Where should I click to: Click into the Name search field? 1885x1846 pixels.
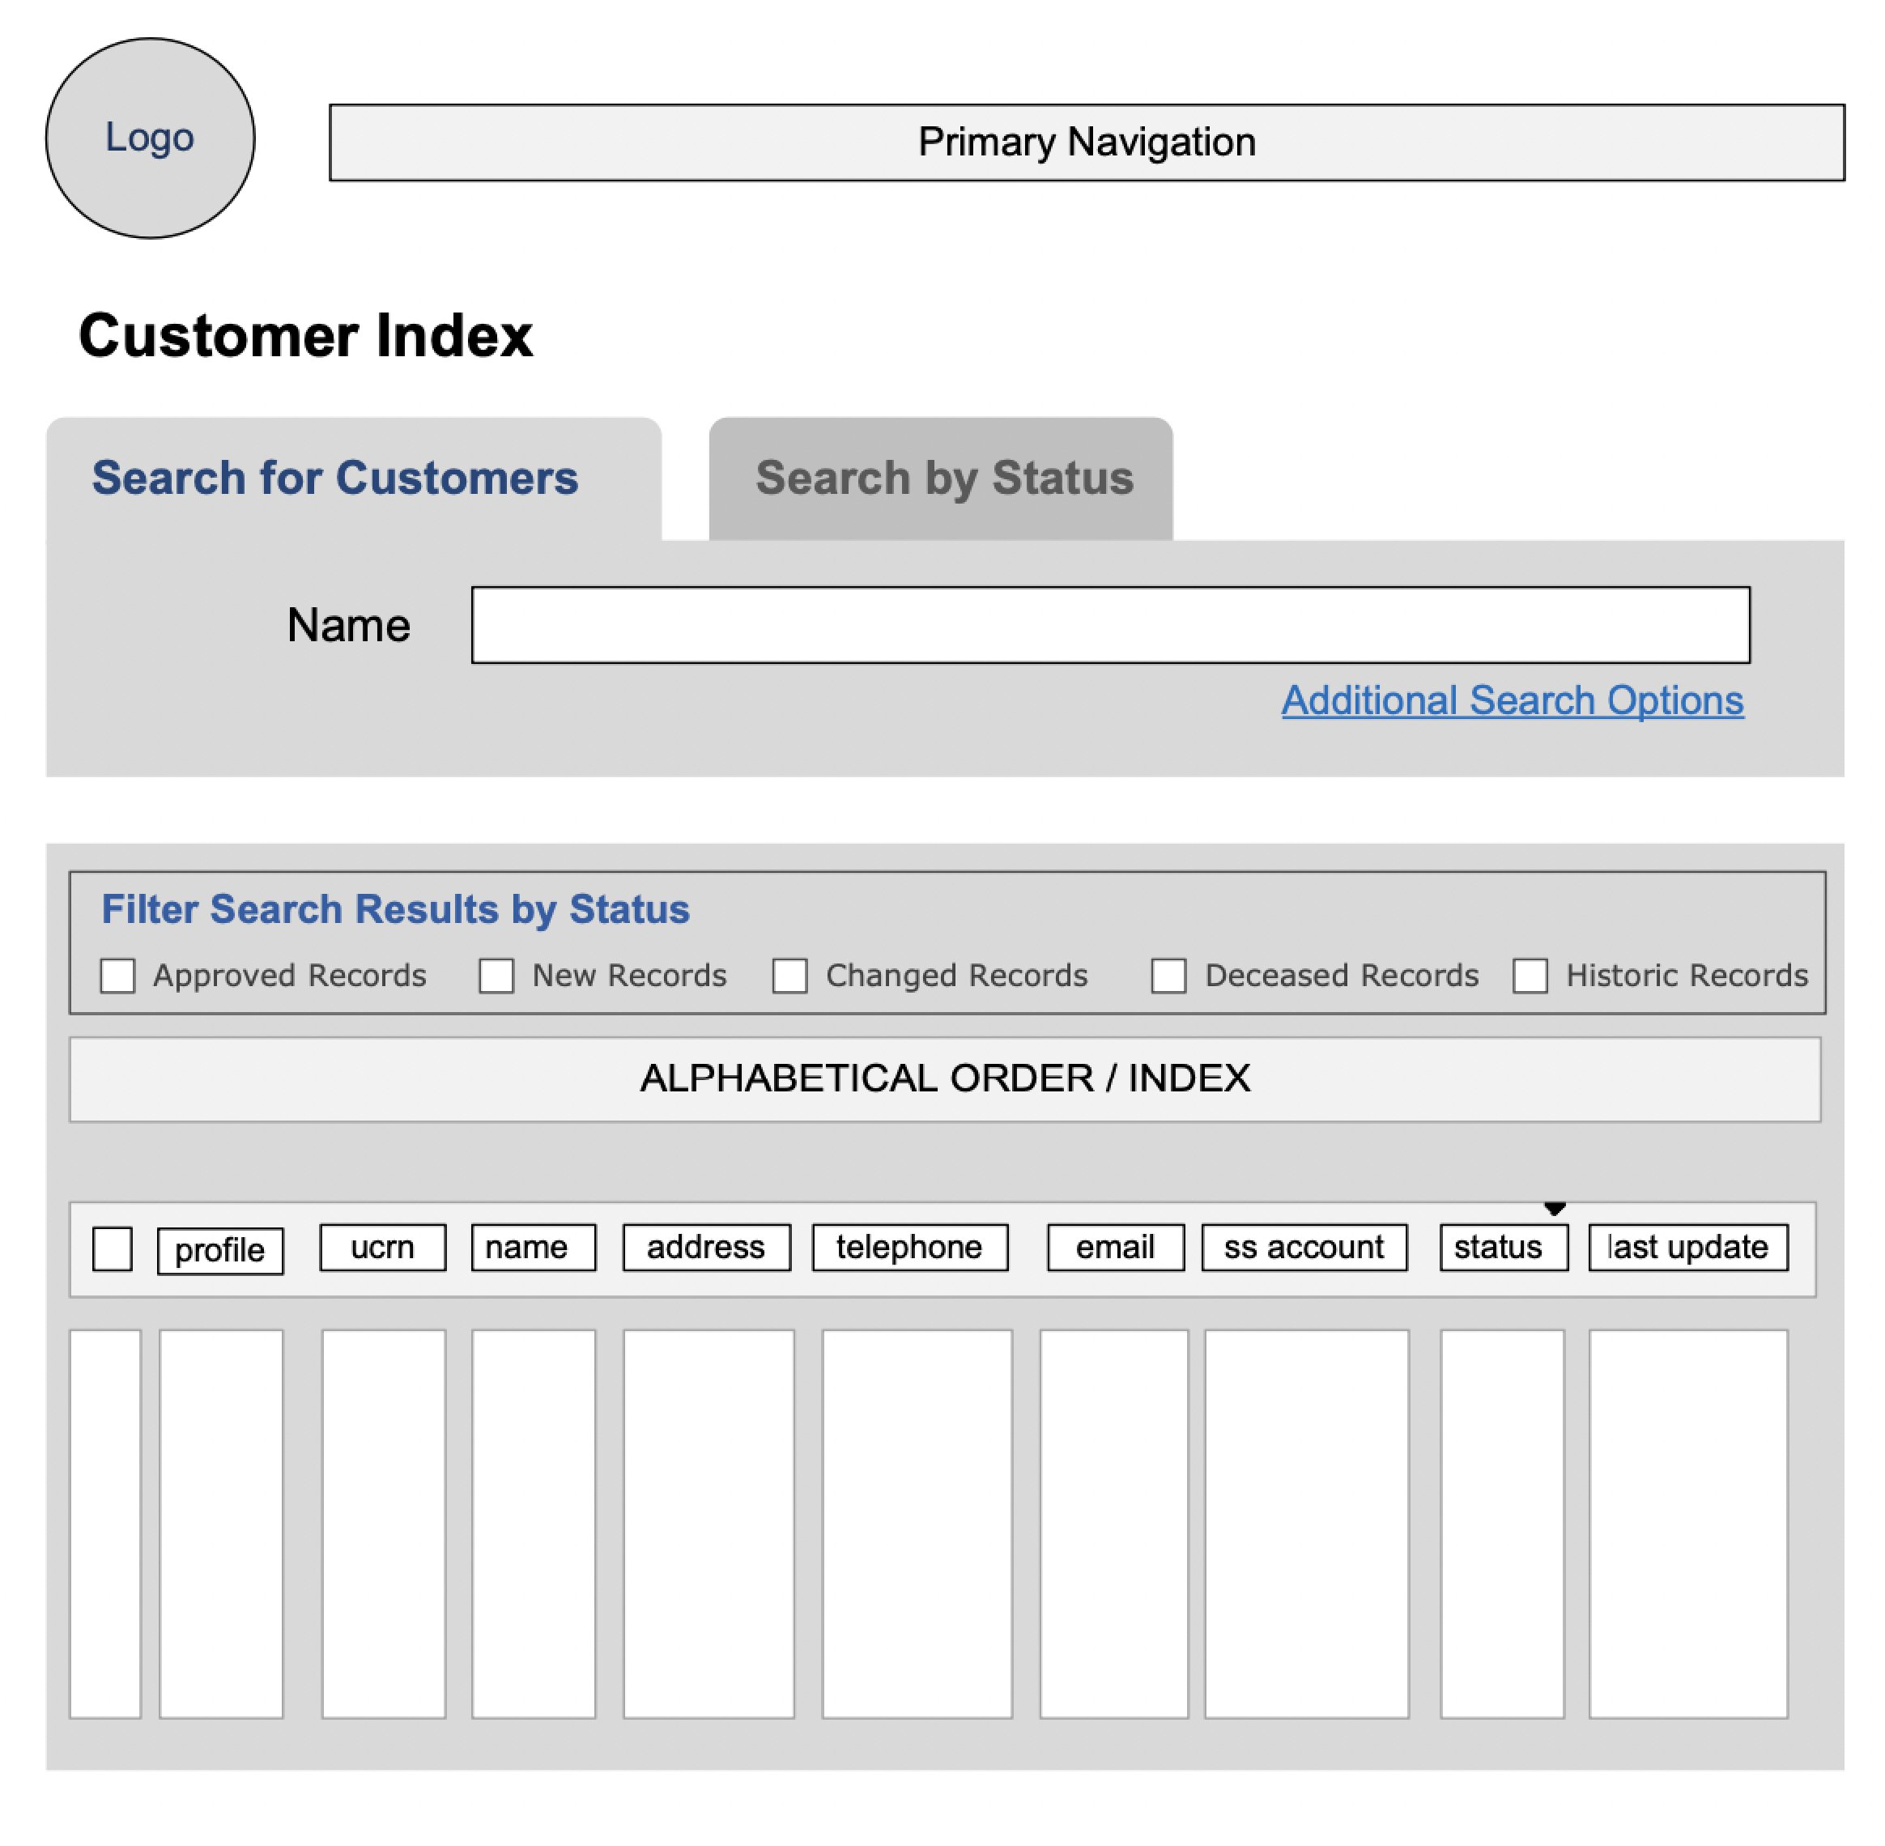coord(1110,625)
